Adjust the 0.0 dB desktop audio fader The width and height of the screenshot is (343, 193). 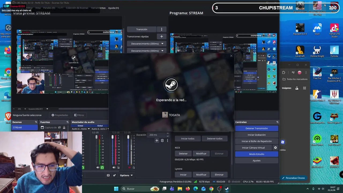coord(96,137)
